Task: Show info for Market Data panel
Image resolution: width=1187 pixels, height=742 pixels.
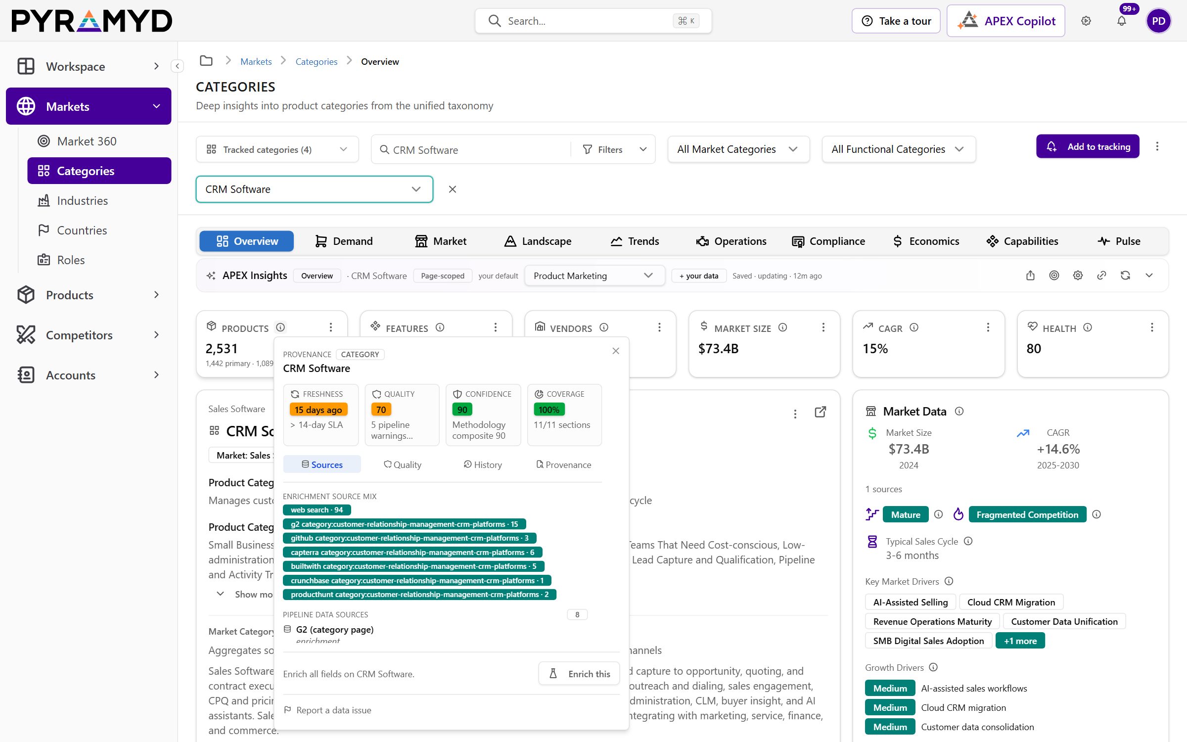Action: 959,411
